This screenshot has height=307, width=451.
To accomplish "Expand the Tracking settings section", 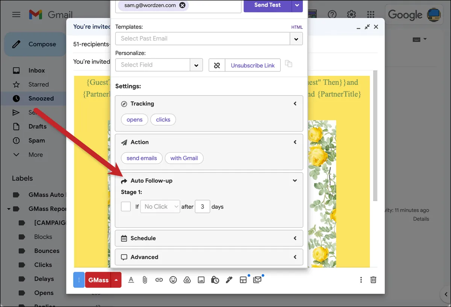I will tap(295, 104).
